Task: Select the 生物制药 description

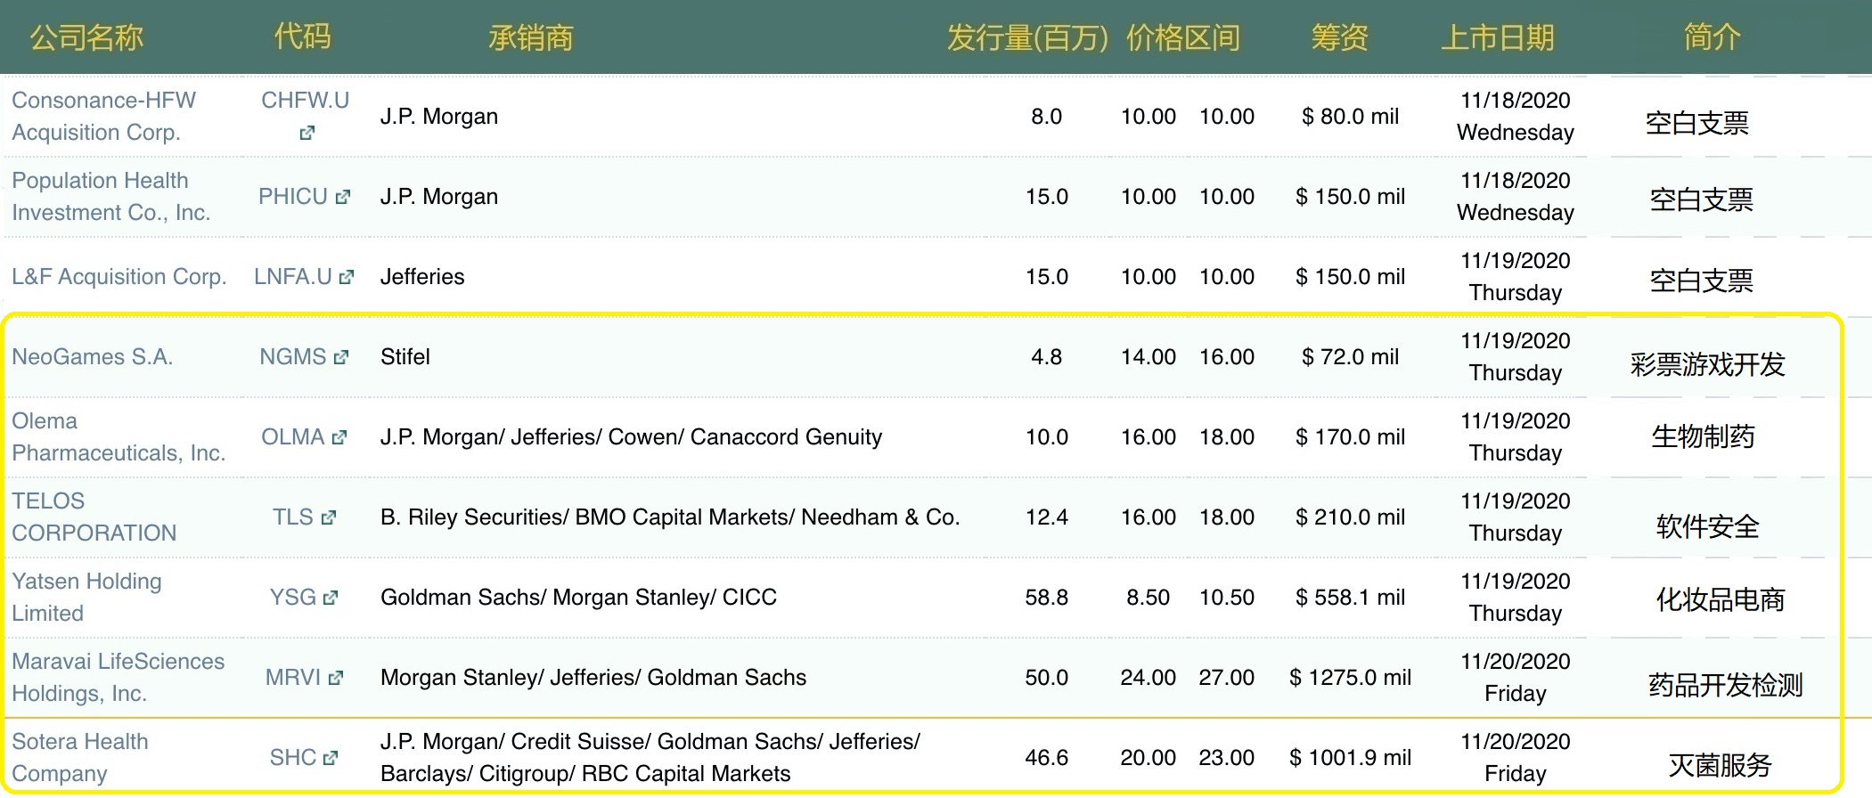Action: click(1703, 436)
